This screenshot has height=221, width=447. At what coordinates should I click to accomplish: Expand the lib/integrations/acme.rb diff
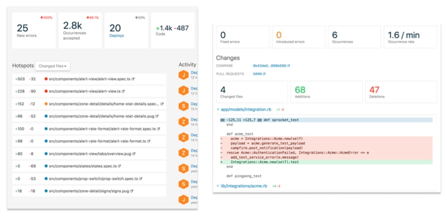click(x=218, y=186)
